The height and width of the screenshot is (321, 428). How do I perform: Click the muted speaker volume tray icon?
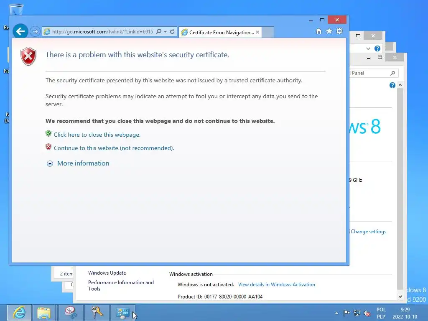pyautogui.click(x=367, y=313)
